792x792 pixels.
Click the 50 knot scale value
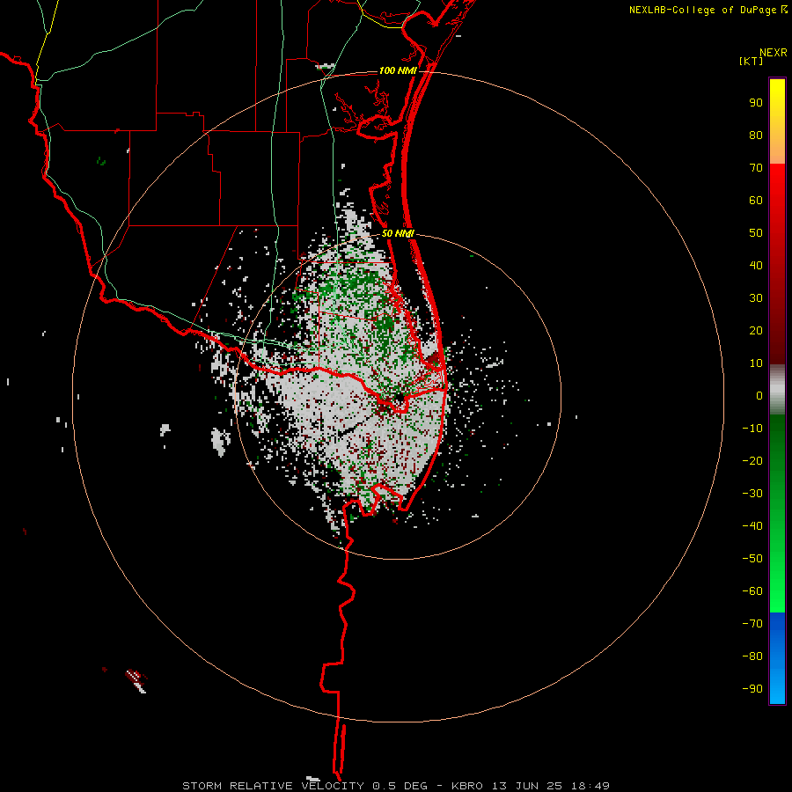tap(756, 233)
